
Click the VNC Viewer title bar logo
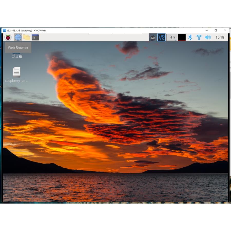[4, 30]
